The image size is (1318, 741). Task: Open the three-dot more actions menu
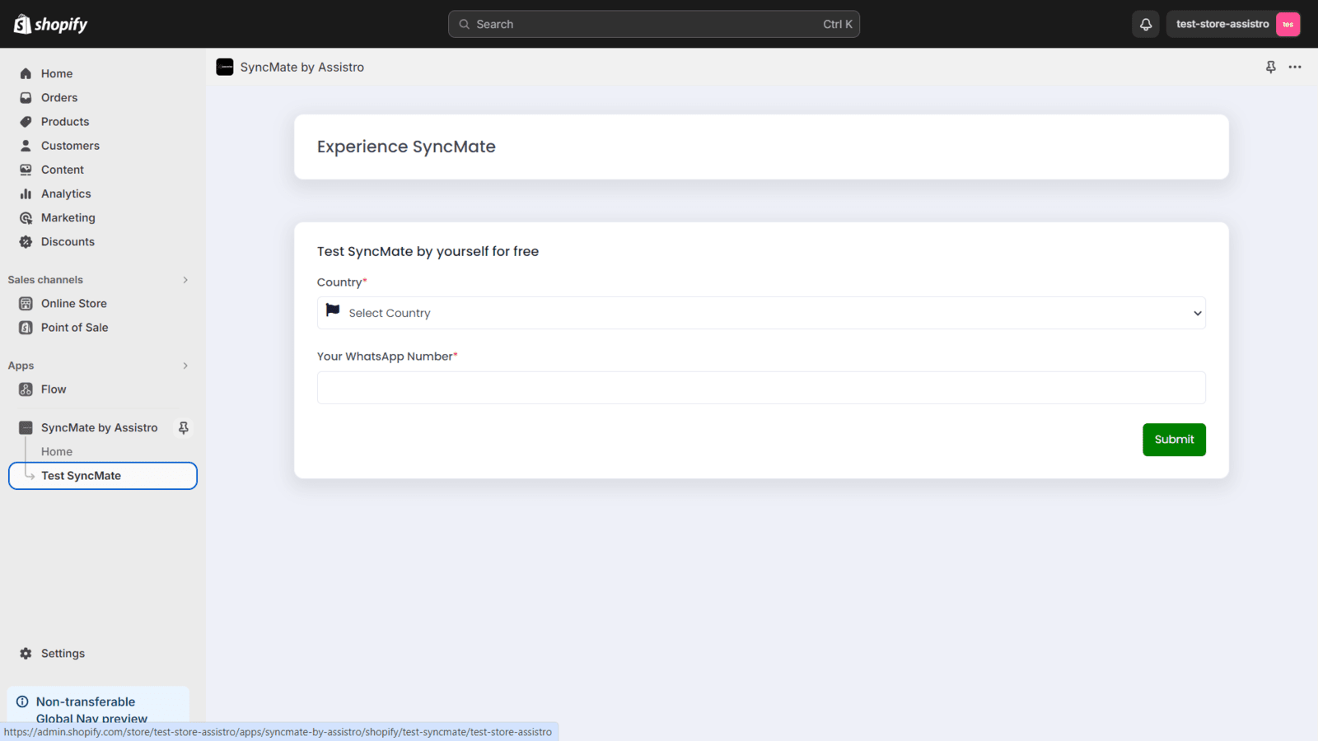[1295, 68]
